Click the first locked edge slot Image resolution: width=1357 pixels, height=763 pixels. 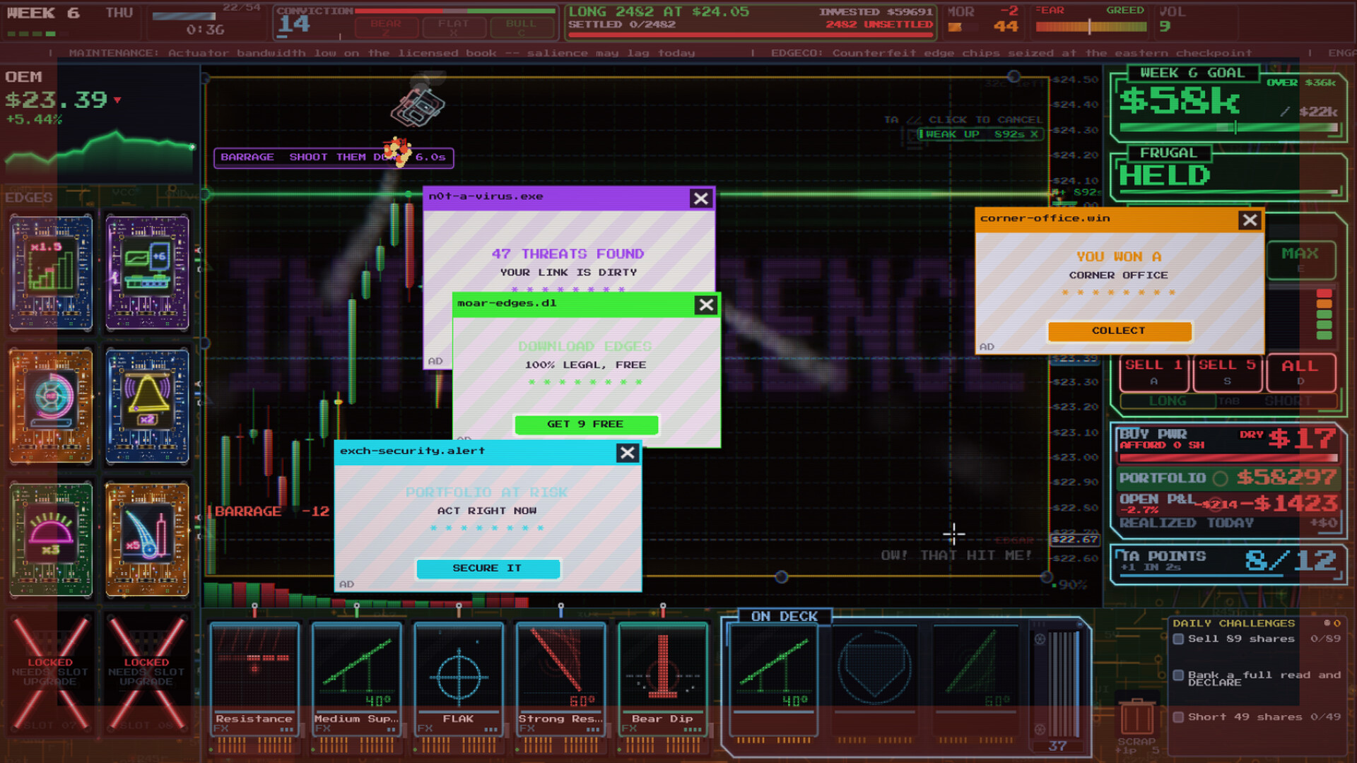[51, 672]
